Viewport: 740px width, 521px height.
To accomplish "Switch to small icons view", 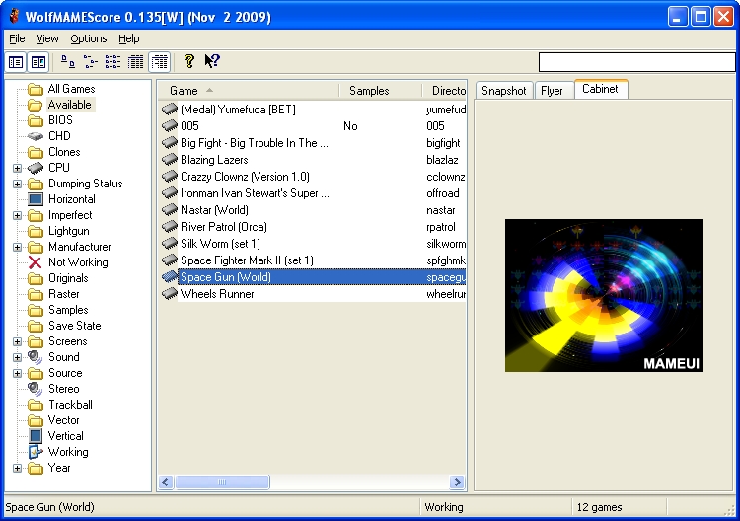I will click(x=91, y=62).
